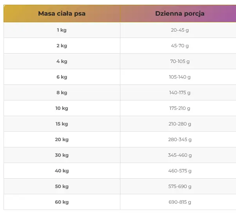Select the 460-575 g portion value
236x215 pixels.
180,171
